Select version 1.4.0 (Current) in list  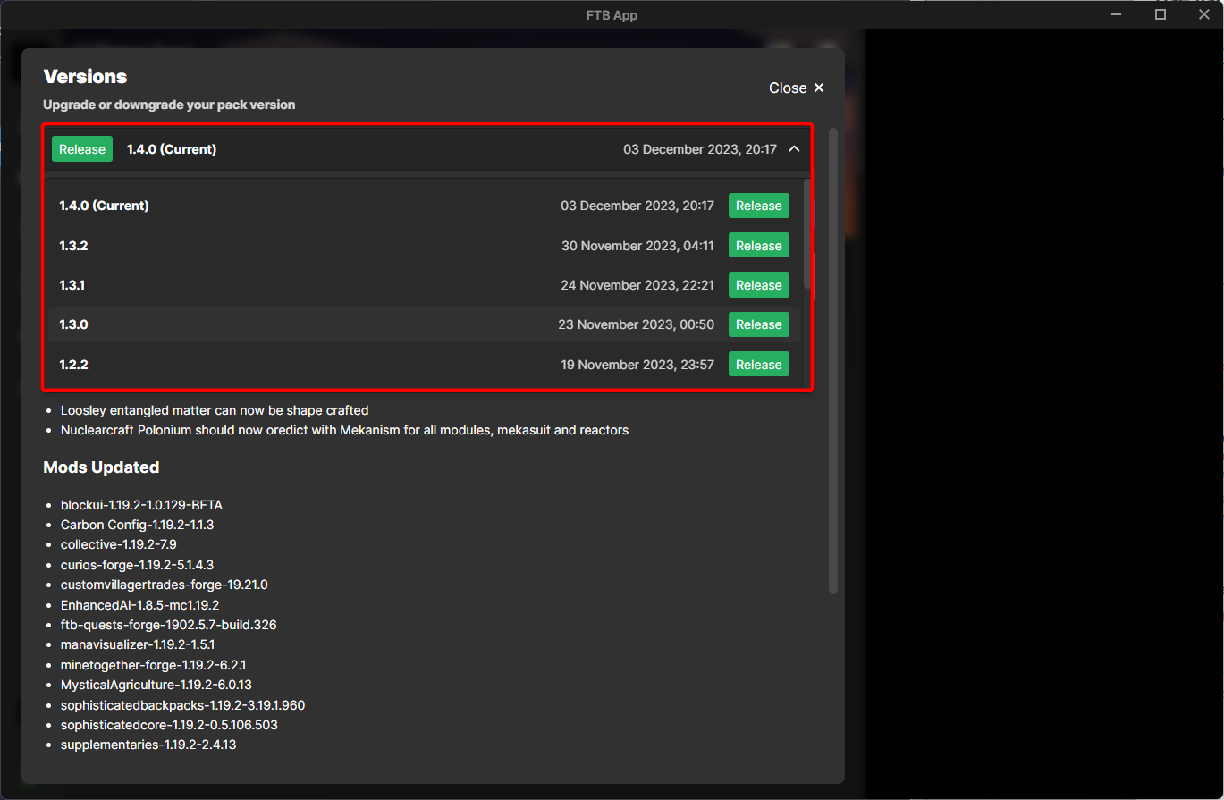click(425, 206)
